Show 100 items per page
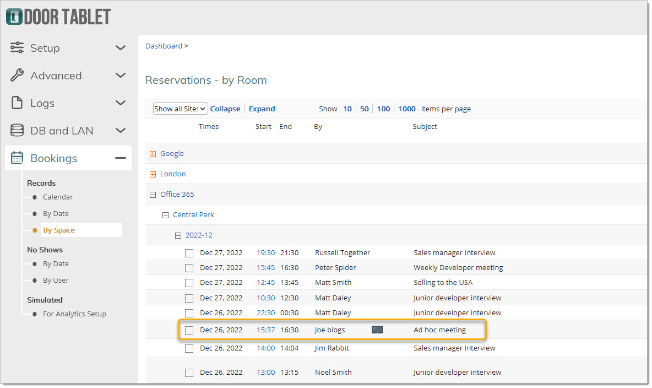The image size is (652, 388). [x=383, y=109]
